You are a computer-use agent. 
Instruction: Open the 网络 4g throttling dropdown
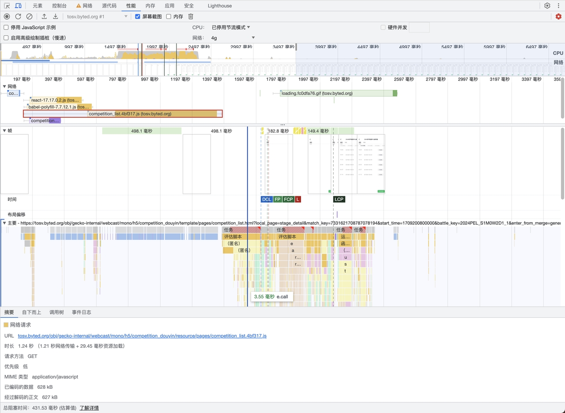[x=233, y=38]
